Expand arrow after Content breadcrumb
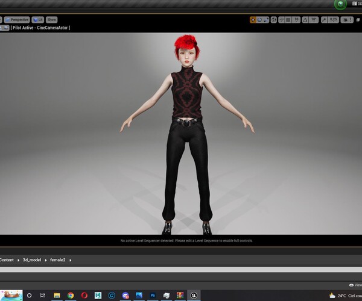The height and width of the screenshot is (301, 362). pos(18,260)
